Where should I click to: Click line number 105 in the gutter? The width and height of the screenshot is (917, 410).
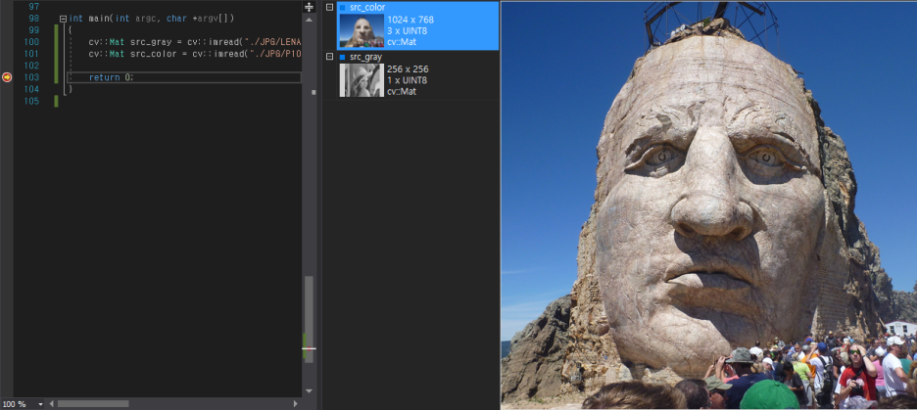point(32,101)
